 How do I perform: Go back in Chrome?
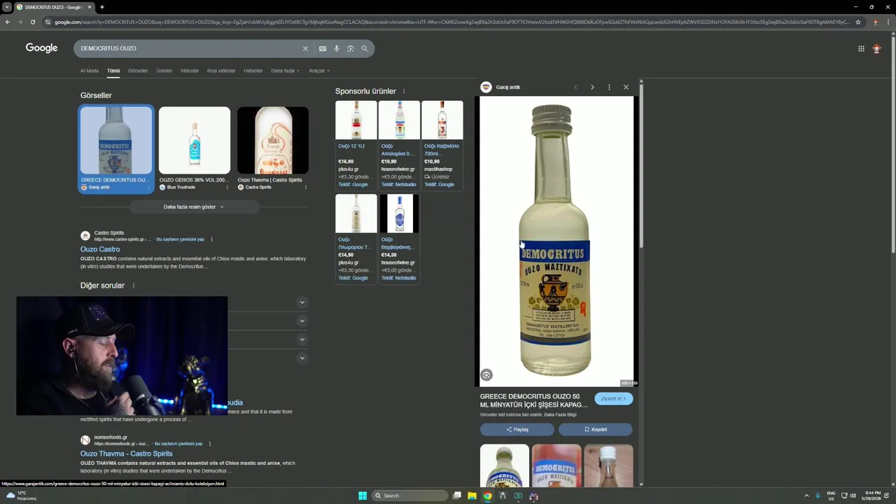(7, 22)
